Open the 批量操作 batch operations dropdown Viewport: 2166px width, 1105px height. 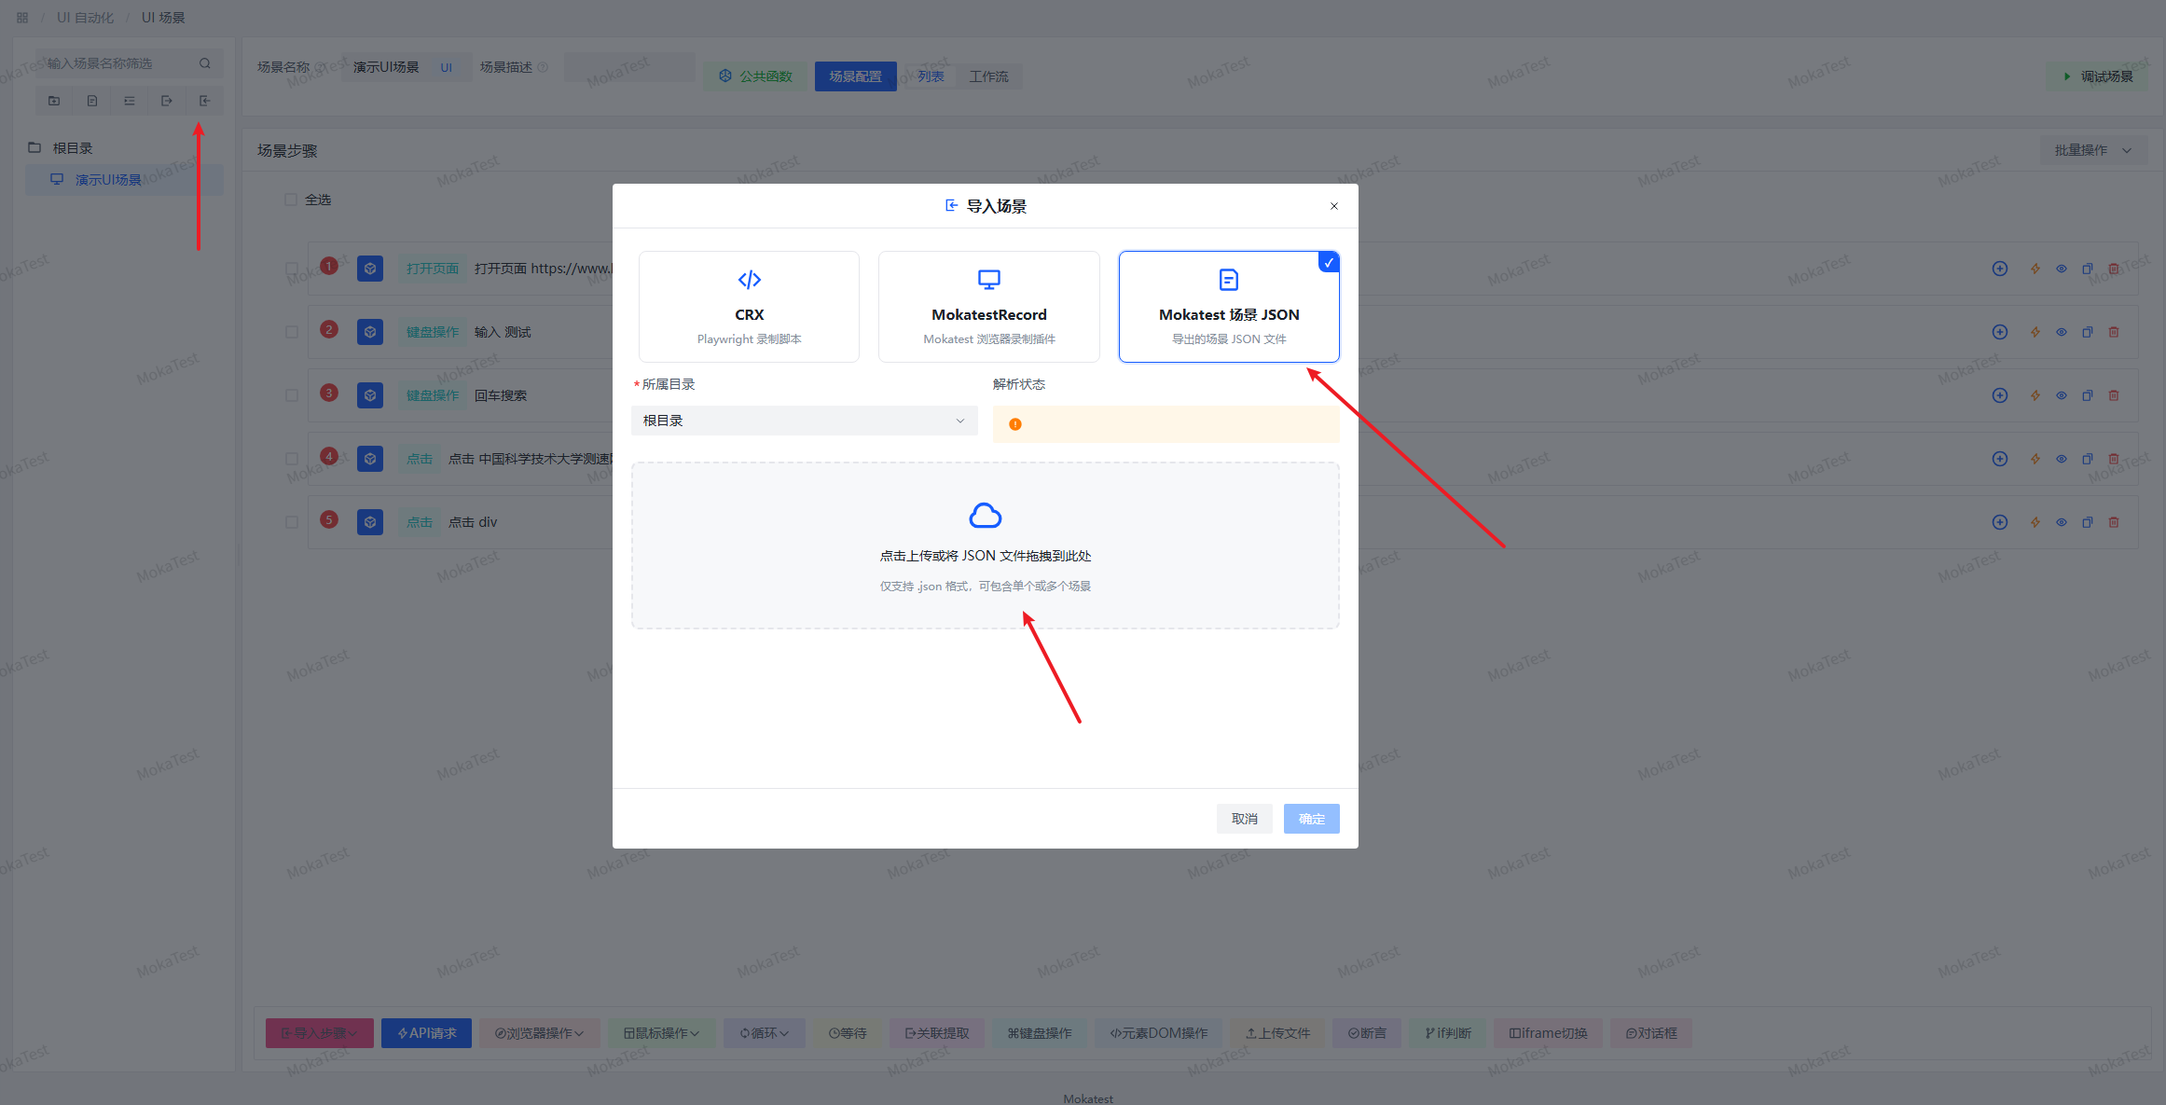coord(2093,150)
